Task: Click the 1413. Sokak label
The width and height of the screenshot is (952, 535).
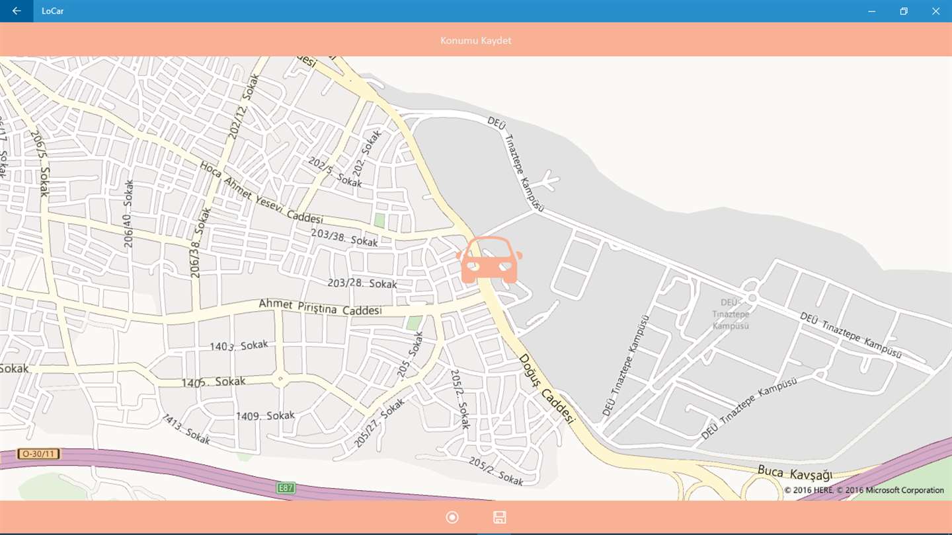Action: (x=186, y=429)
